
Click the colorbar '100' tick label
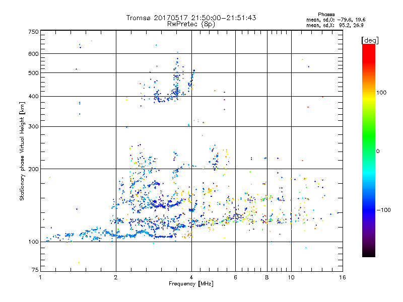[381, 93]
